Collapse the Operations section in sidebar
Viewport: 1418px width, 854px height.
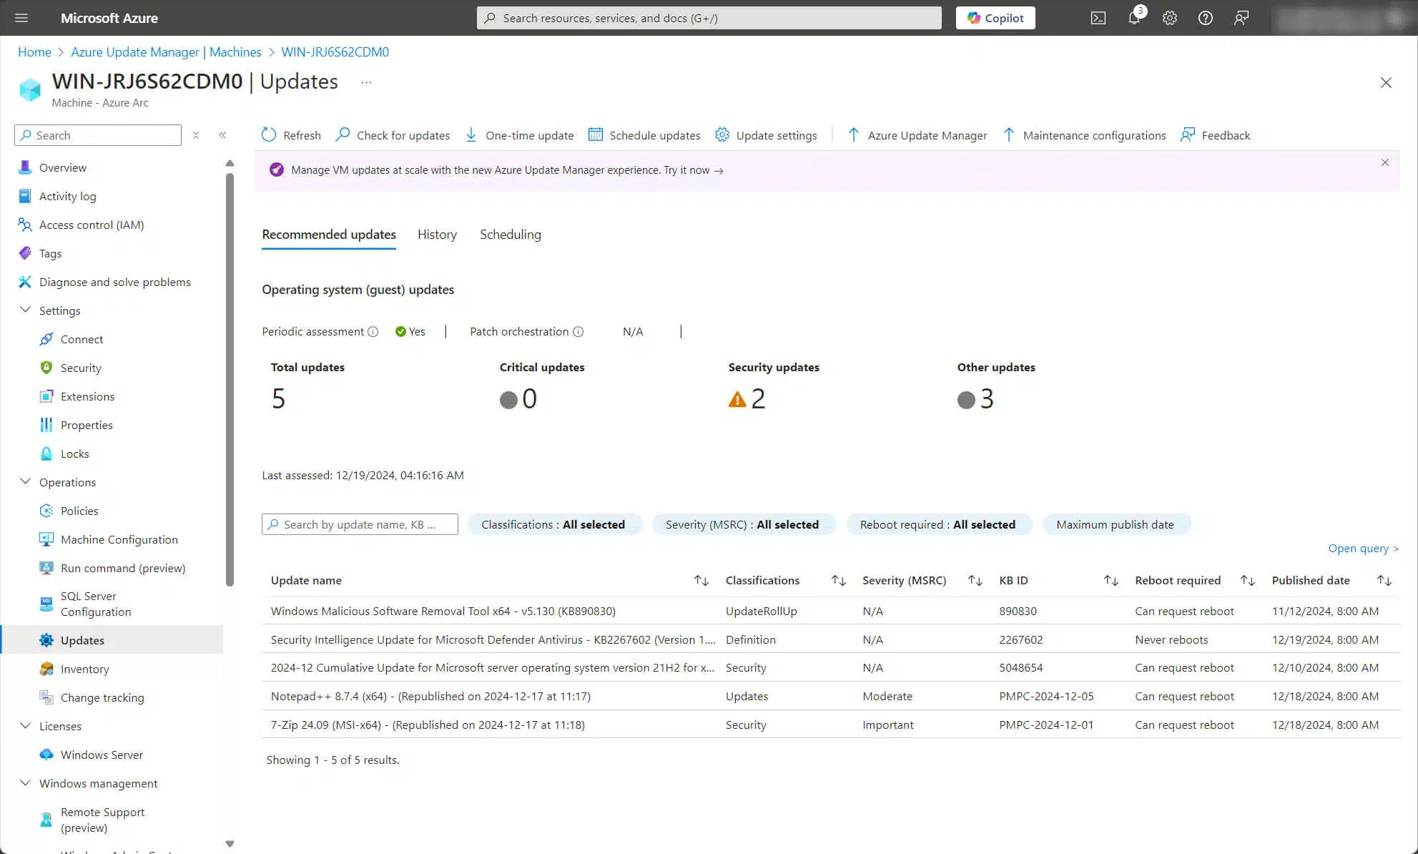click(25, 482)
